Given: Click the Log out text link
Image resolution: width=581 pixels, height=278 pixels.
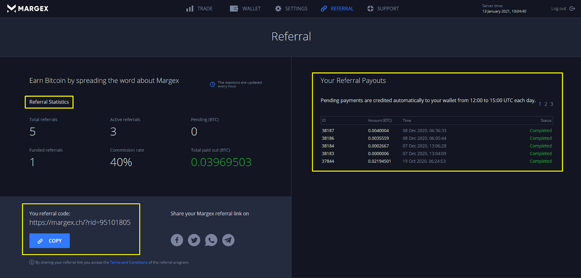Looking at the screenshot, I should coord(558,9).
